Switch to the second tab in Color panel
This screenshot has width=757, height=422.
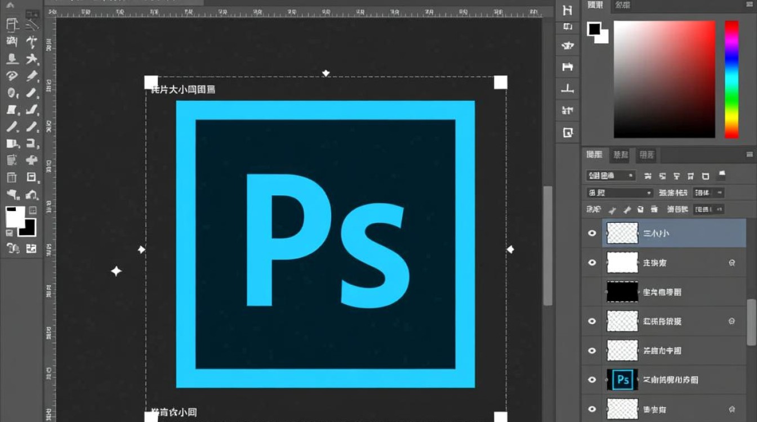point(622,5)
